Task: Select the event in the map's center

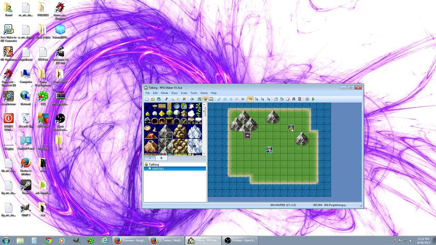Action: [269, 150]
